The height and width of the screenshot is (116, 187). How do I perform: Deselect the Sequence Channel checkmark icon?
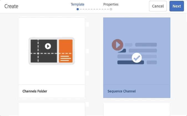coord(137,58)
